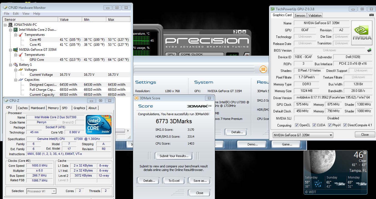Click the GPU-Z screenshot camera icon
The image size is (376, 199).
[371, 15]
